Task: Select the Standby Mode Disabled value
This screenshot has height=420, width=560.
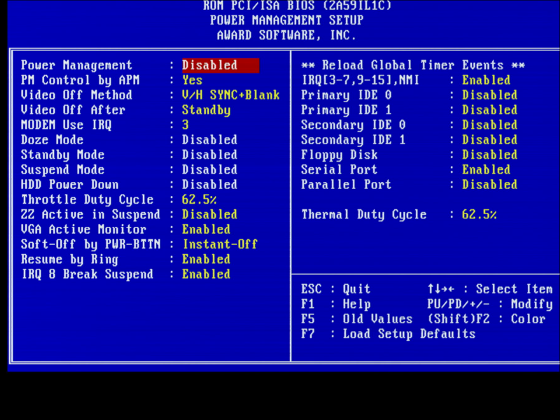Action: pos(209,155)
